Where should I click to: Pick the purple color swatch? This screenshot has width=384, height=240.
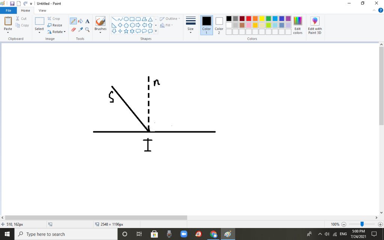(288, 19)
